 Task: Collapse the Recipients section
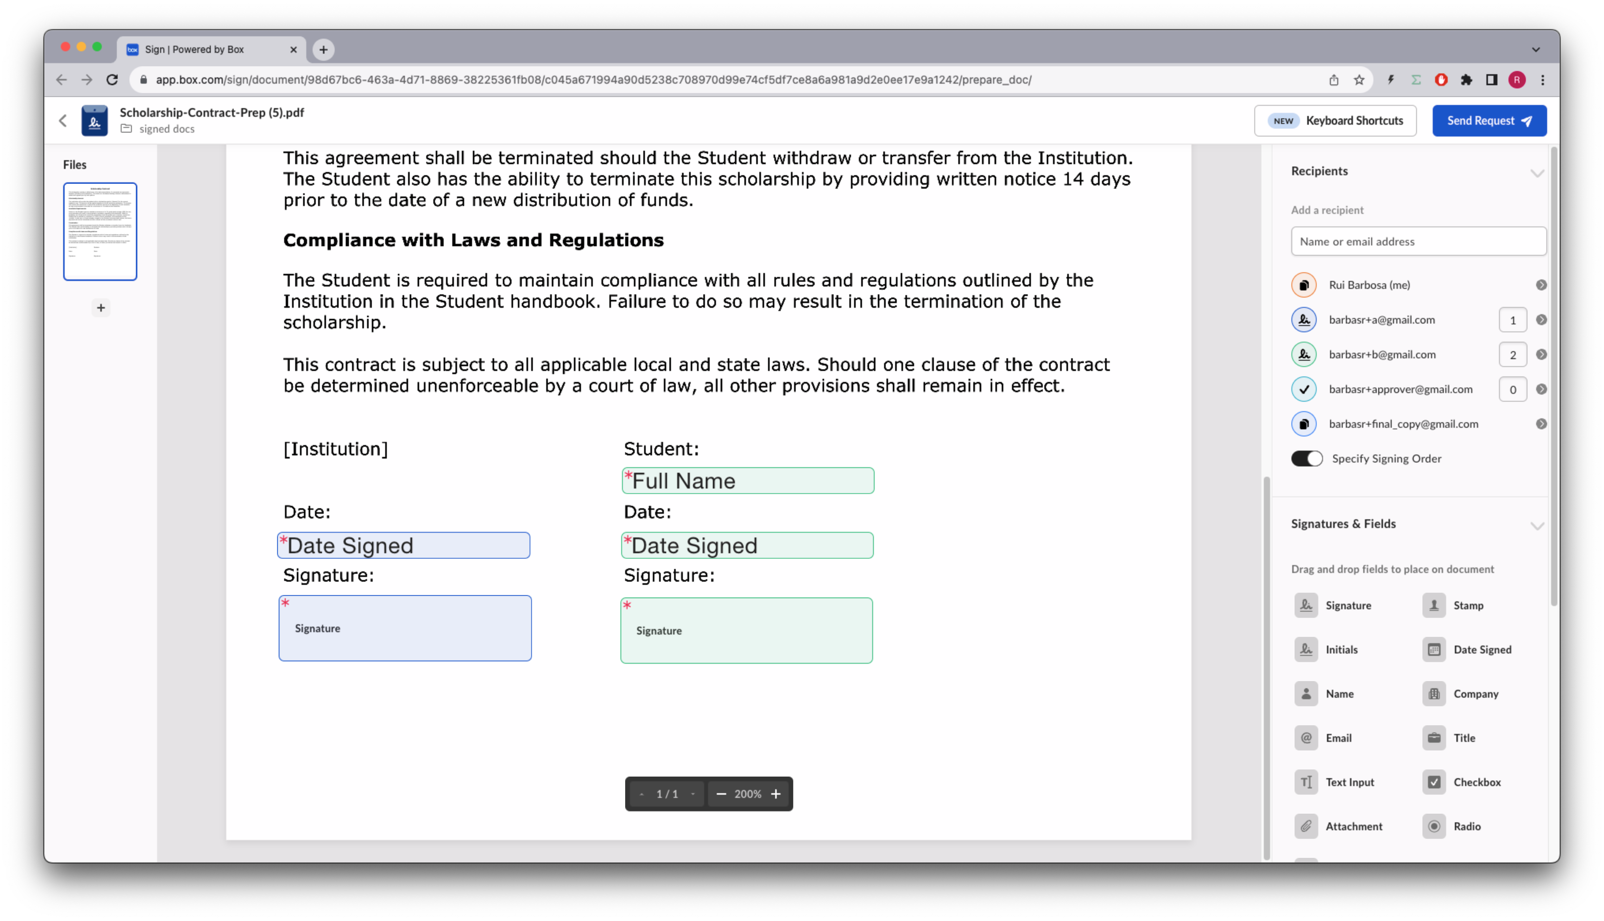click(x=1537, y=172)
